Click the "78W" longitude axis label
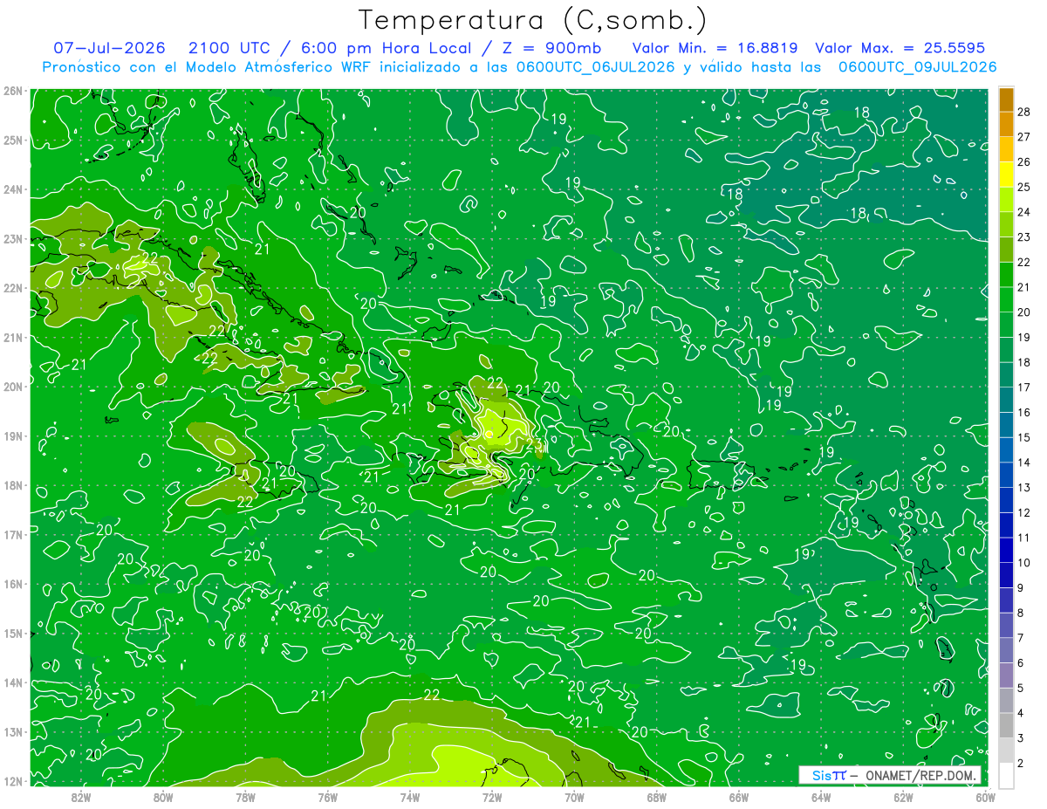This screenshot has height=809, width=1047. [x=245, y=797]
